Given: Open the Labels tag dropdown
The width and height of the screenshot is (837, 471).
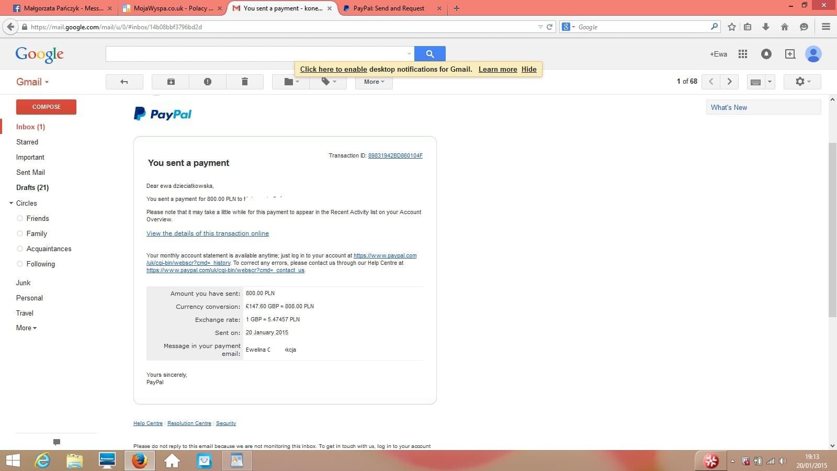Looking at the screenshot, I should coord(328,82).
